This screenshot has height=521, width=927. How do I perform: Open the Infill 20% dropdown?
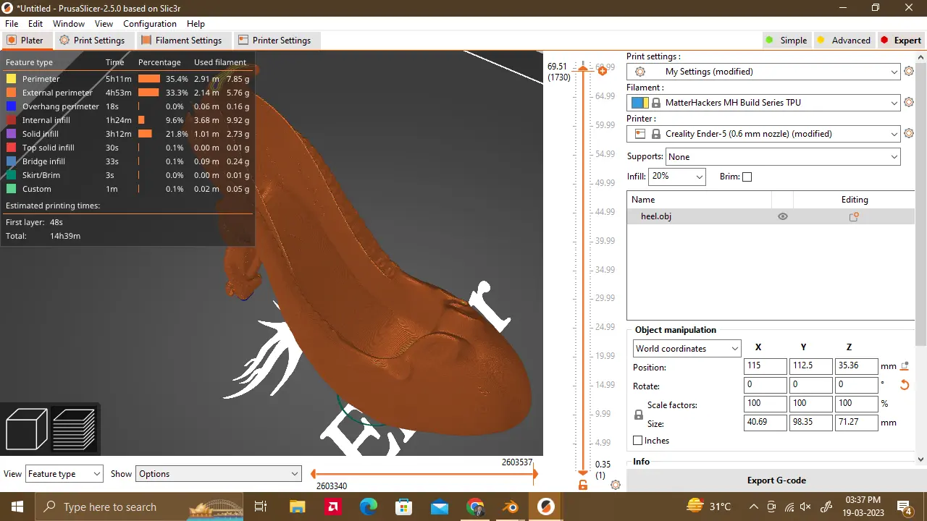click(676, 177)
